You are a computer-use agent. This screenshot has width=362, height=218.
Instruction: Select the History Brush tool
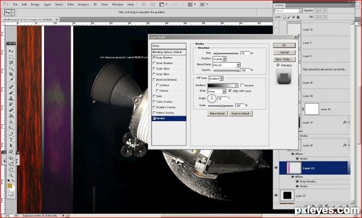[x=11, y=104]
